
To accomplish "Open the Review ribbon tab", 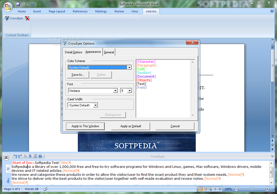I will pyautogui.click(x=119, y=11).
